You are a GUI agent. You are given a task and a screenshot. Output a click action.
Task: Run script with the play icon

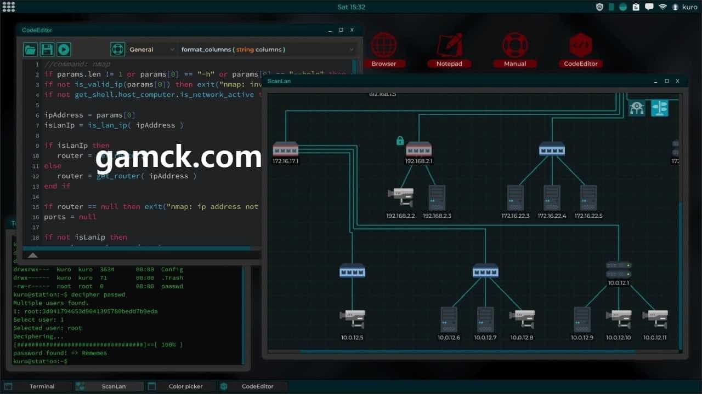64,49
